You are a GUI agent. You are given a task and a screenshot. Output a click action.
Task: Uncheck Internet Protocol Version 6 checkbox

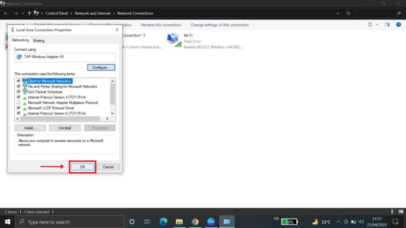(x=18, y=113)
